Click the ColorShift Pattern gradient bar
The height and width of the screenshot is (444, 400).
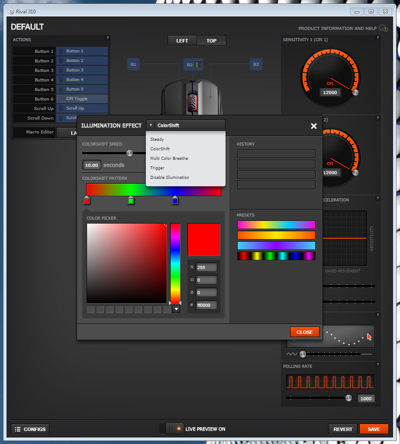[154, 190]
